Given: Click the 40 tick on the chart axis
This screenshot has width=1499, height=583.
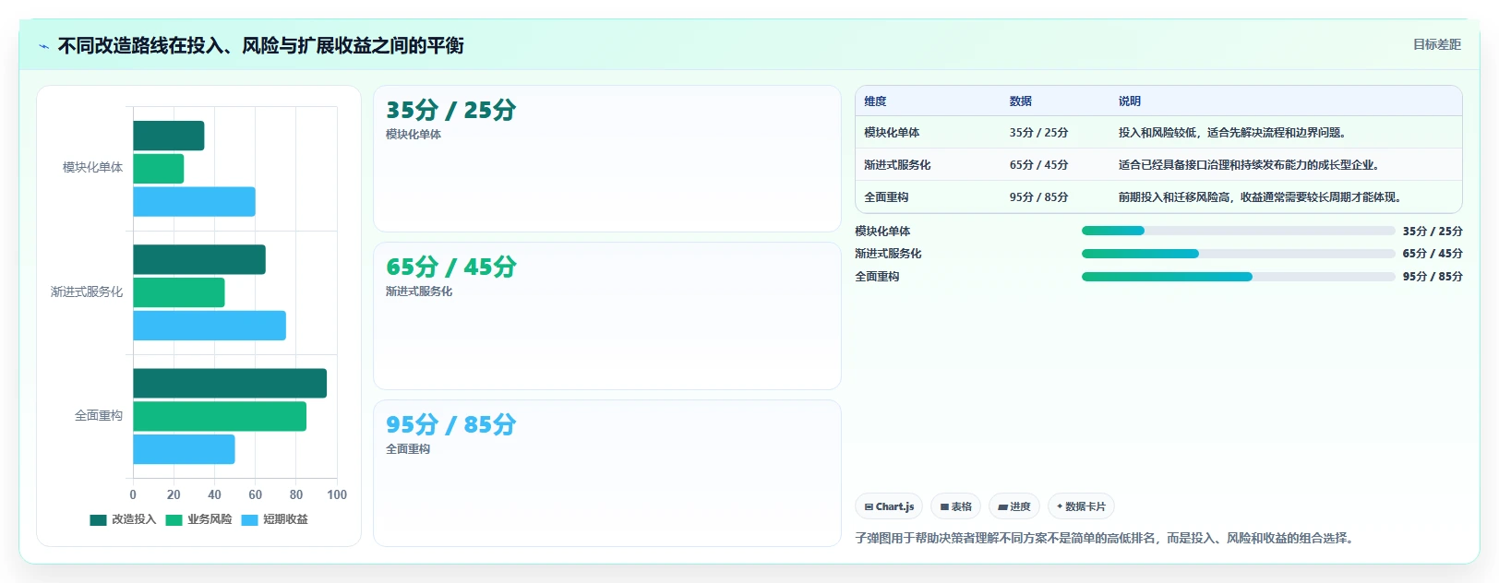Looking at the screenshot, I should 214,495.
